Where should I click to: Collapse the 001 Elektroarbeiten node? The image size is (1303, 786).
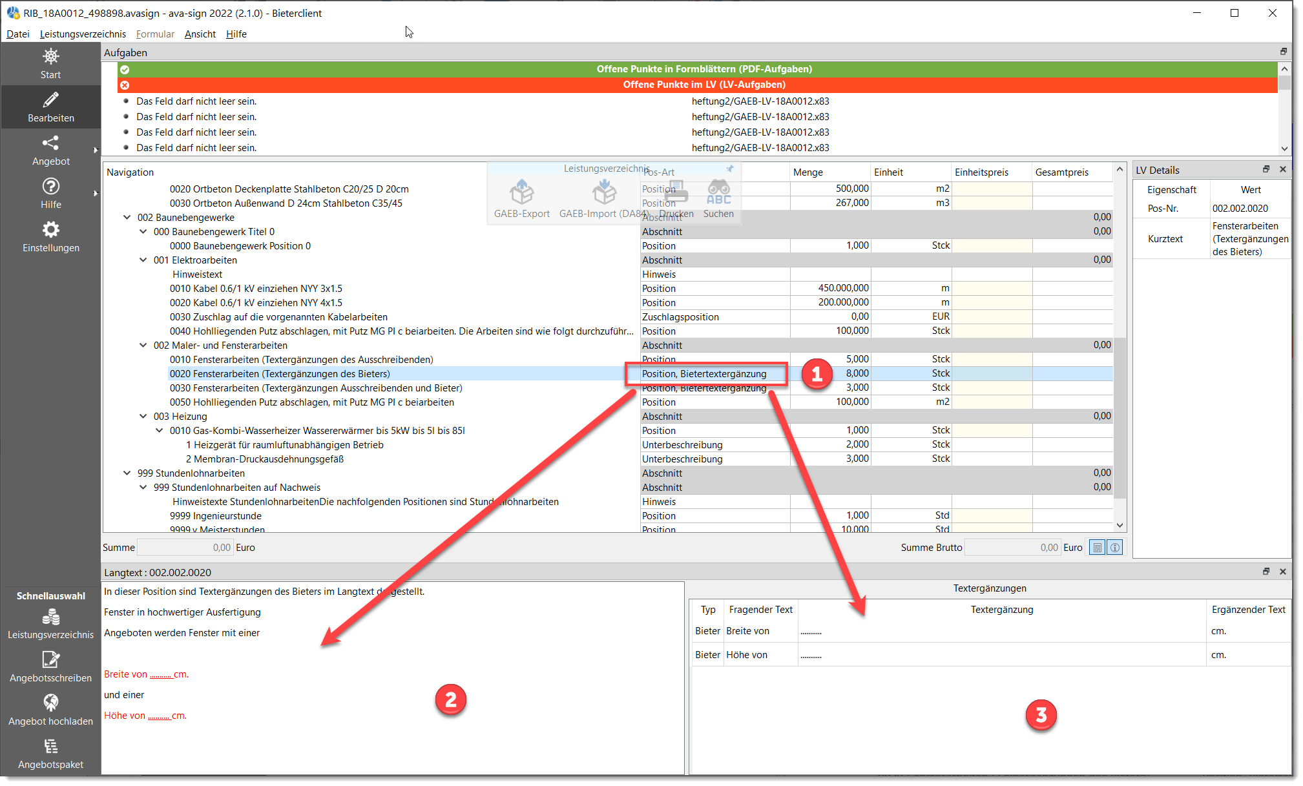(x=143, y=260)
